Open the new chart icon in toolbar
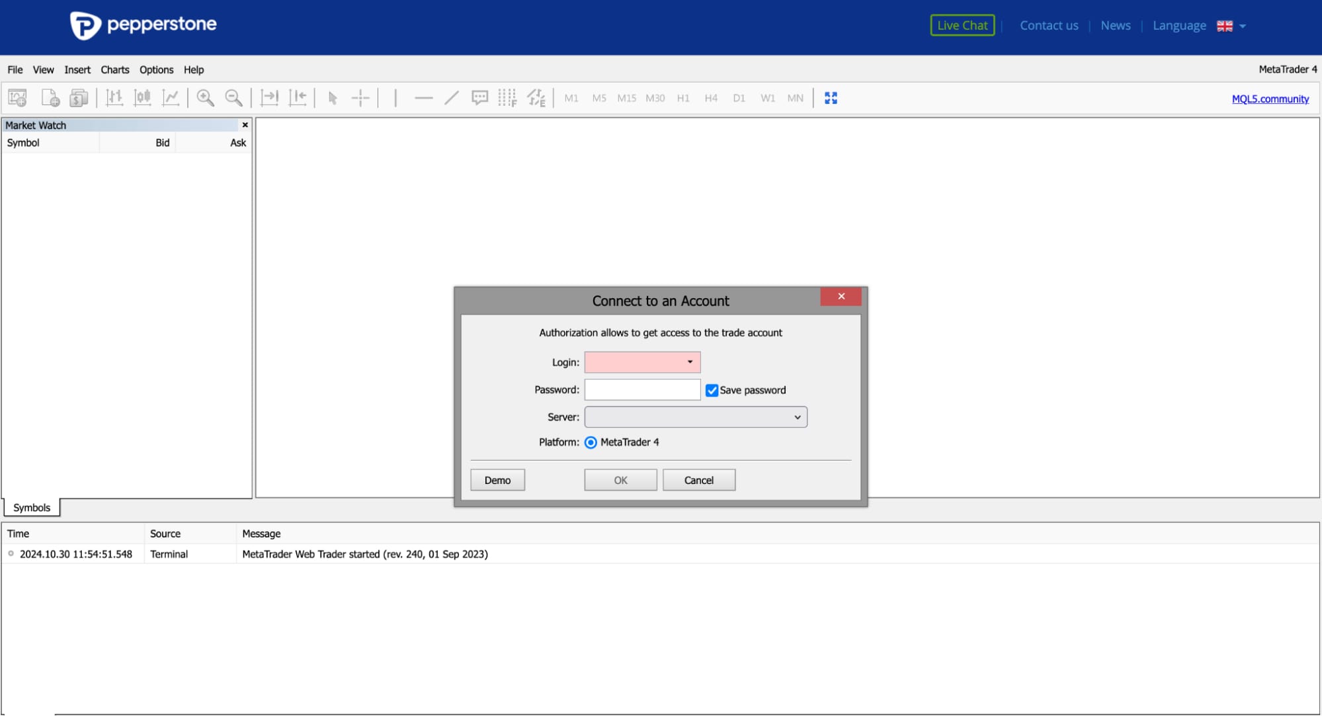 [18, 98]
